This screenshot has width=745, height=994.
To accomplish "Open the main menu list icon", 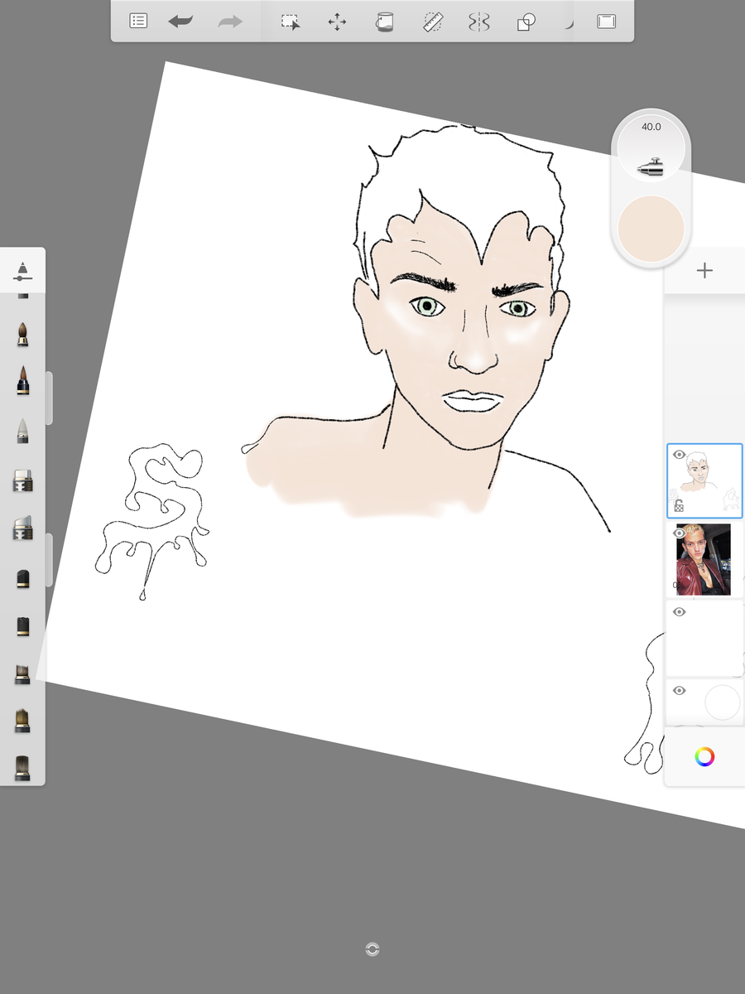I will click(138, 22).
